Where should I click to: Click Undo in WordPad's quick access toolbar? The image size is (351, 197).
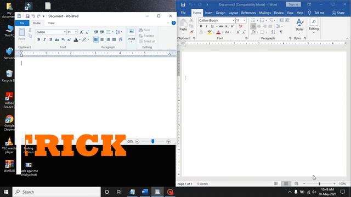(33, 16)
